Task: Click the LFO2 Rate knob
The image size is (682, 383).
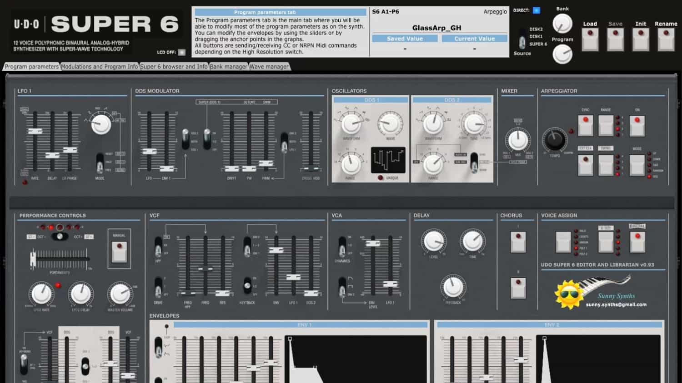Action: 41,294
